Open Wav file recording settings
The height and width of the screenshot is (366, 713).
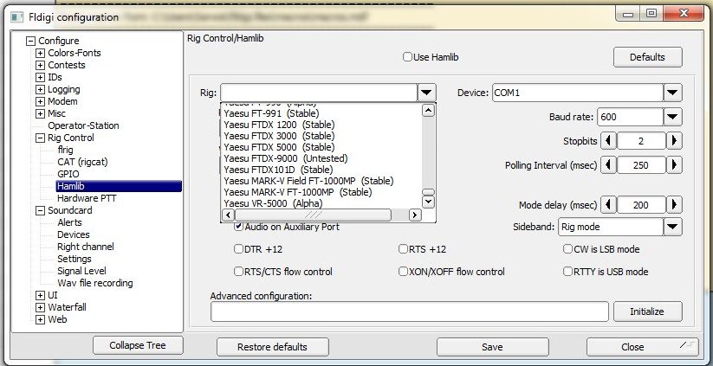point(95,283)
